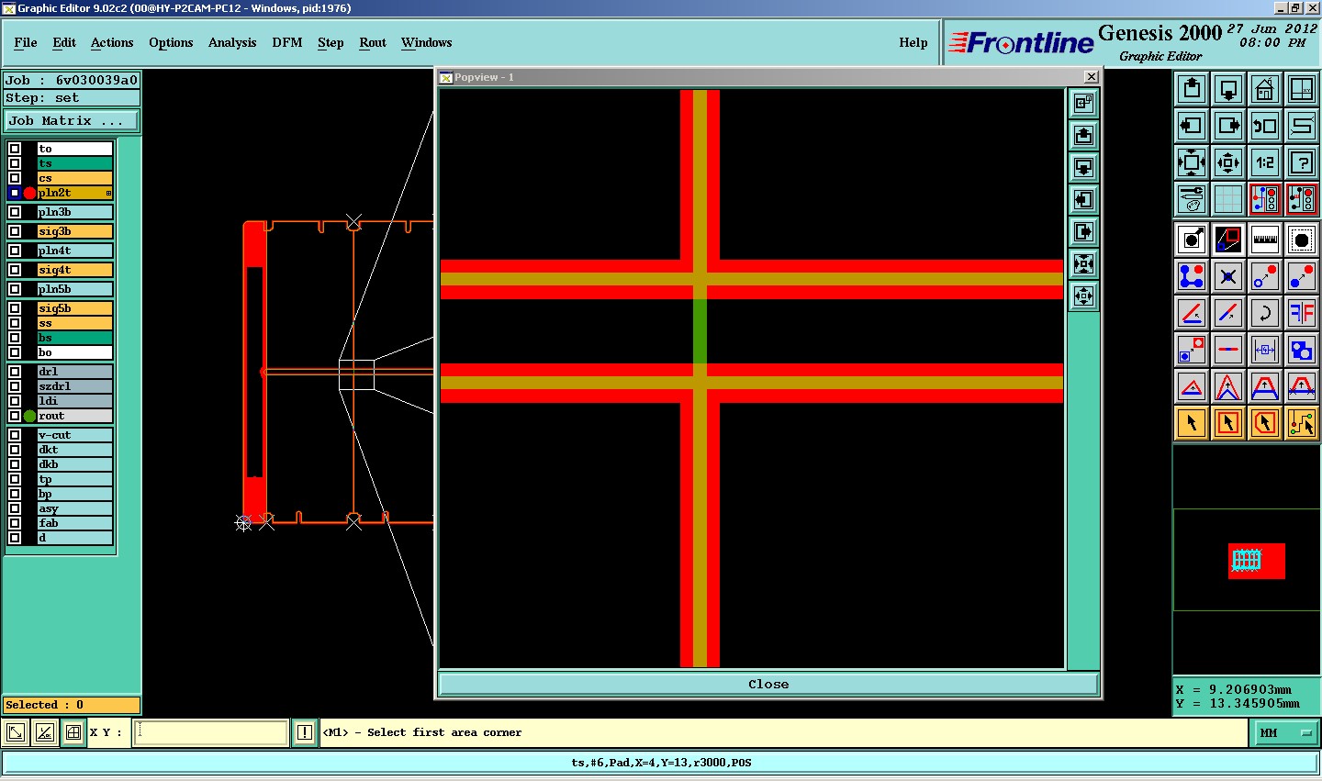Open the Analysis menu

[x=231, y=42]
